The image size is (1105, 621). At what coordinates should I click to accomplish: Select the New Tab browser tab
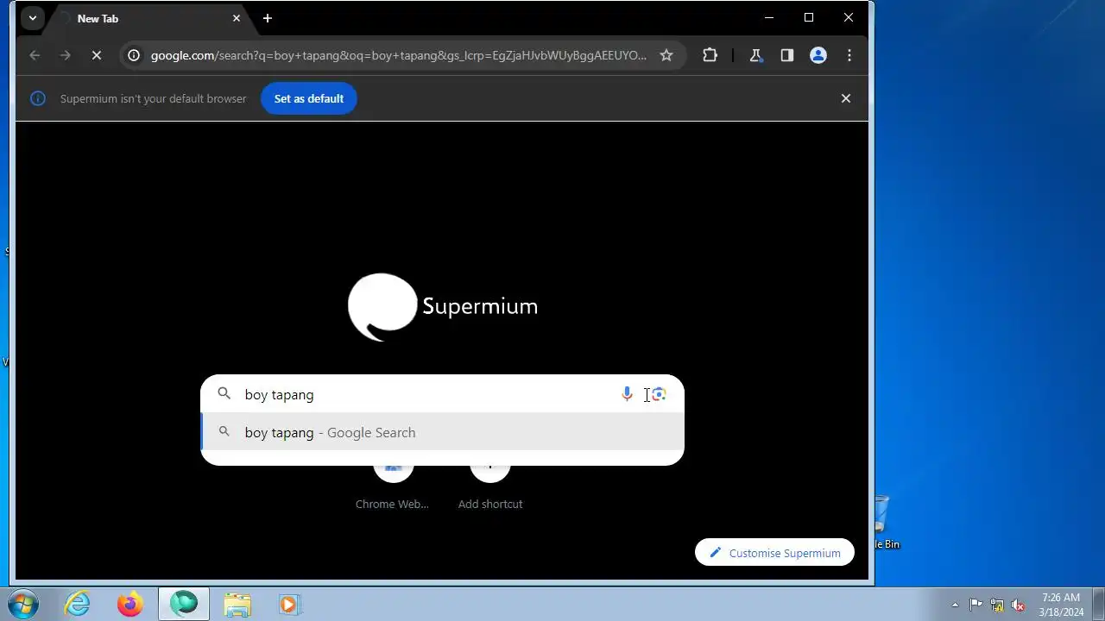pos(148,18)
